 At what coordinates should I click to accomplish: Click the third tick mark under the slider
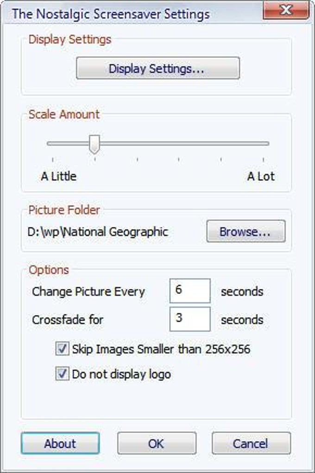click(137, 160)
